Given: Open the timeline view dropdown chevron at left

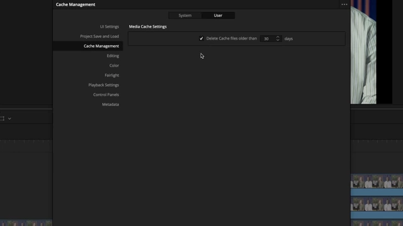Looking at the screenshot, I should click(9, 119).
